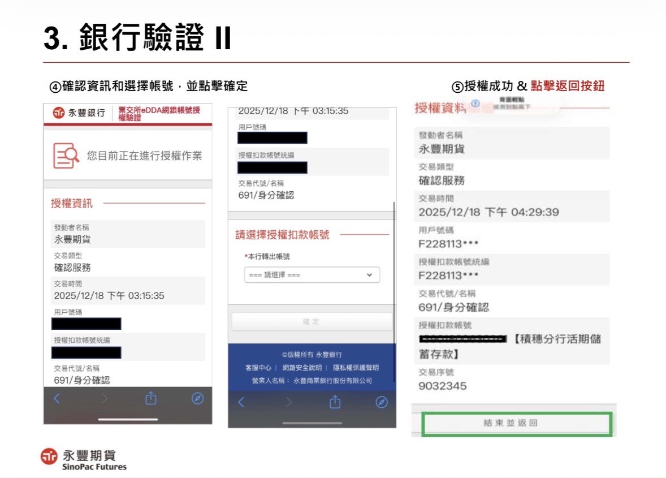Tap the back arrow on the first screenshot
This screenshot has height=478, width=666.
click(56, 398)
